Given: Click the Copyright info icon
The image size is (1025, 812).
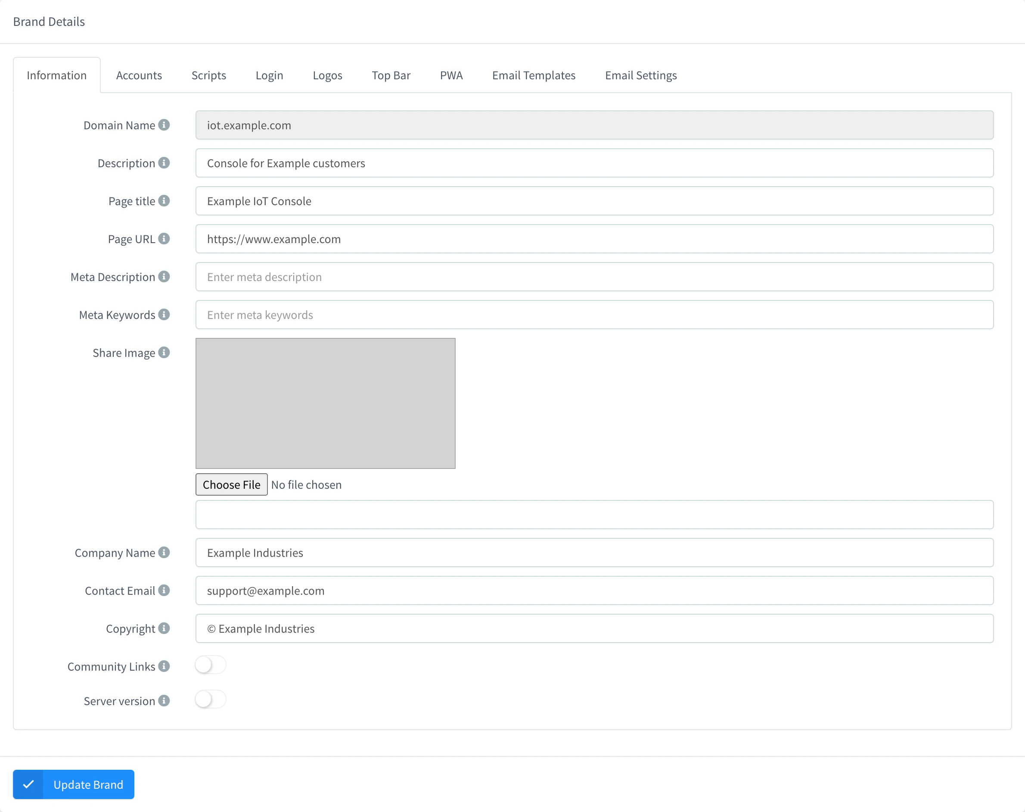Looking at the screenshot, I should click(164, 628).
